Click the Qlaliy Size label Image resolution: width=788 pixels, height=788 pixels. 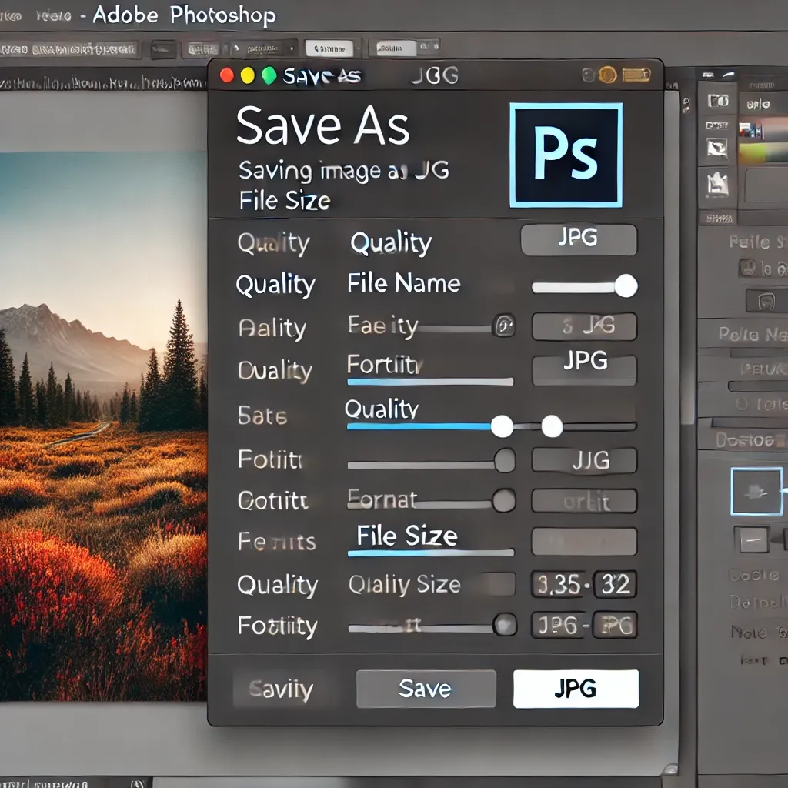coord(405,585)
